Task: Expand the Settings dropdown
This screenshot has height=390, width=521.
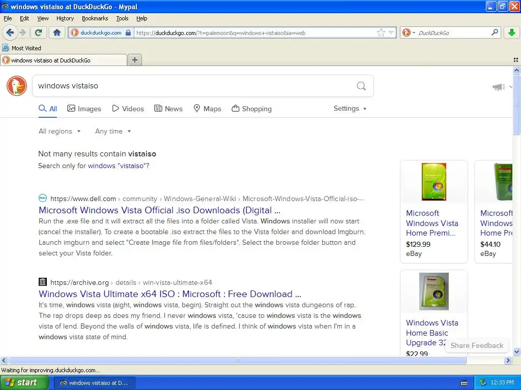Action: click(350, 109)
